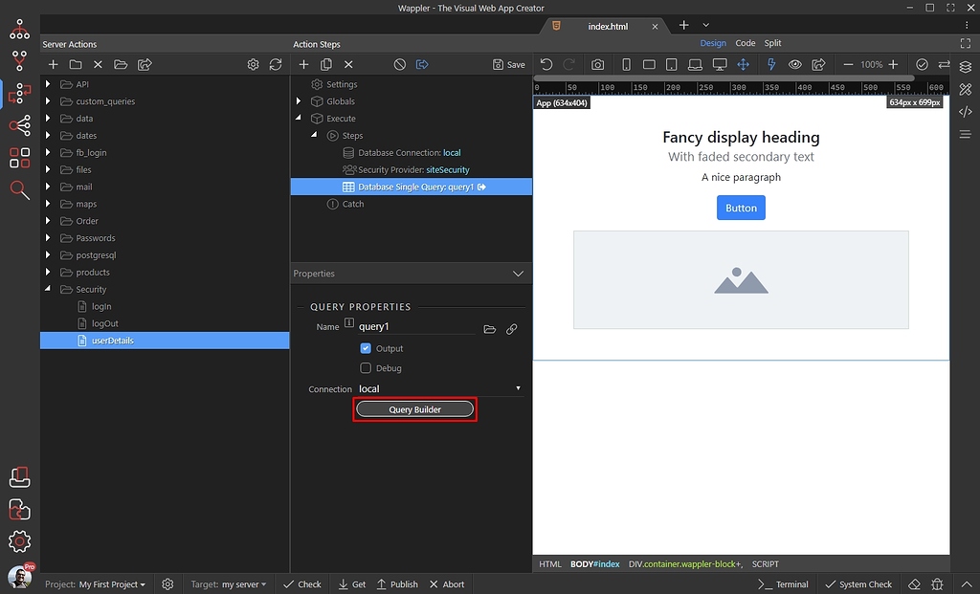Activate the move element tool
Screen dimensions: 980x594
pyautogui.click(x=746, y=64)
